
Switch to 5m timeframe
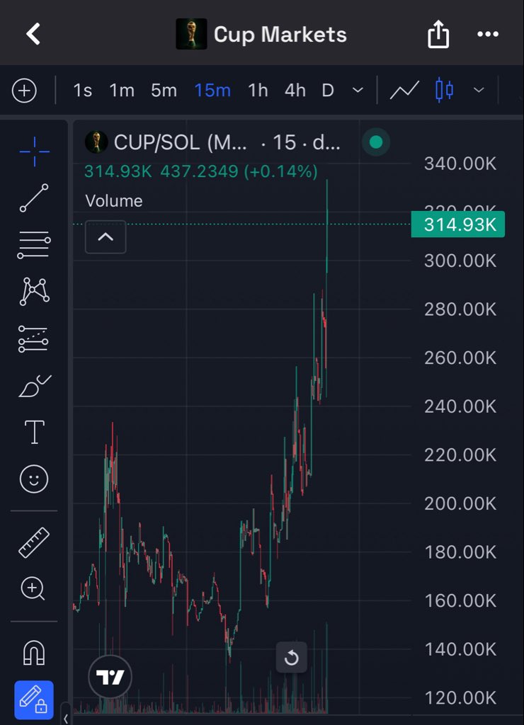164,90
